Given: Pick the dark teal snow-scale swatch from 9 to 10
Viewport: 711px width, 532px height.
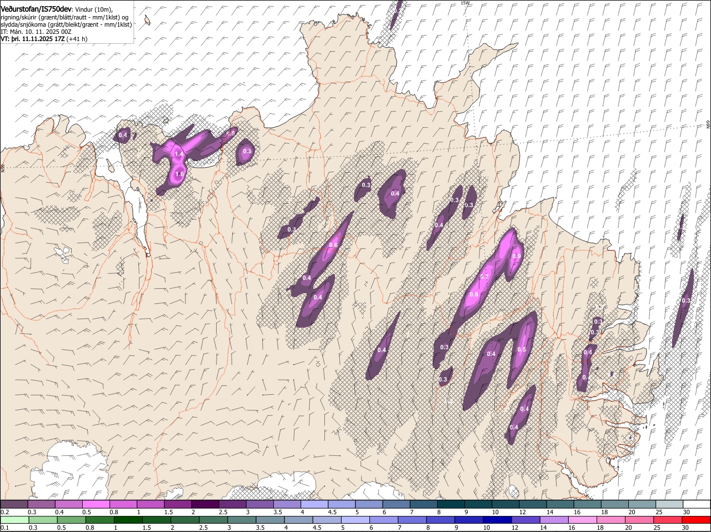Looking at the screenshot, I should click(x=478, y=504).
